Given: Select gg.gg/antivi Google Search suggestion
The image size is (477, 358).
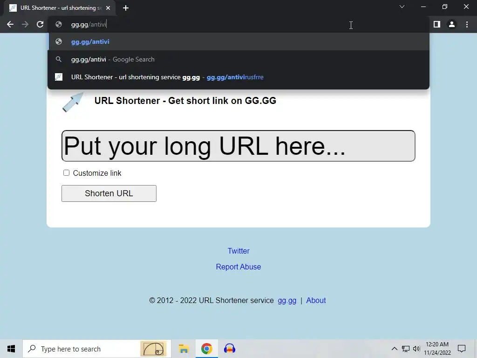Looking at the screenshot, I should [238, 59].
